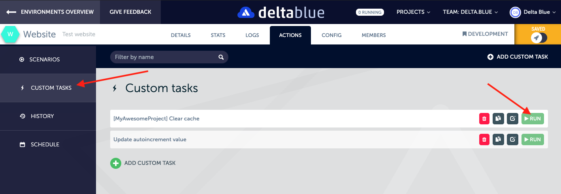Copy the Update autoincrement value task
Image resolution: width=561 pixels, height=194 pixels.
pyautogui.click(x=498, y=139)
